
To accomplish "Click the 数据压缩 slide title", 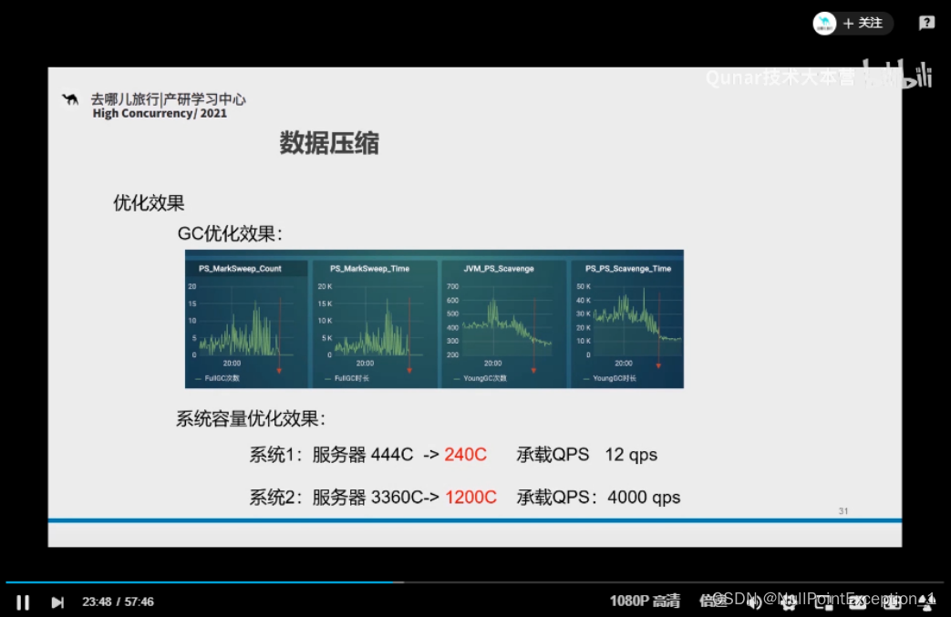I will point(329,144).
